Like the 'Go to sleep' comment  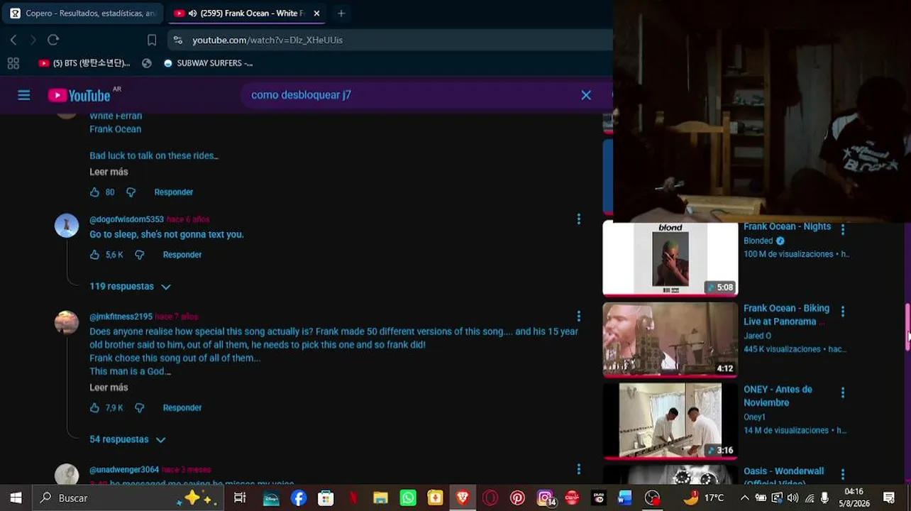(x=94, y=255)
